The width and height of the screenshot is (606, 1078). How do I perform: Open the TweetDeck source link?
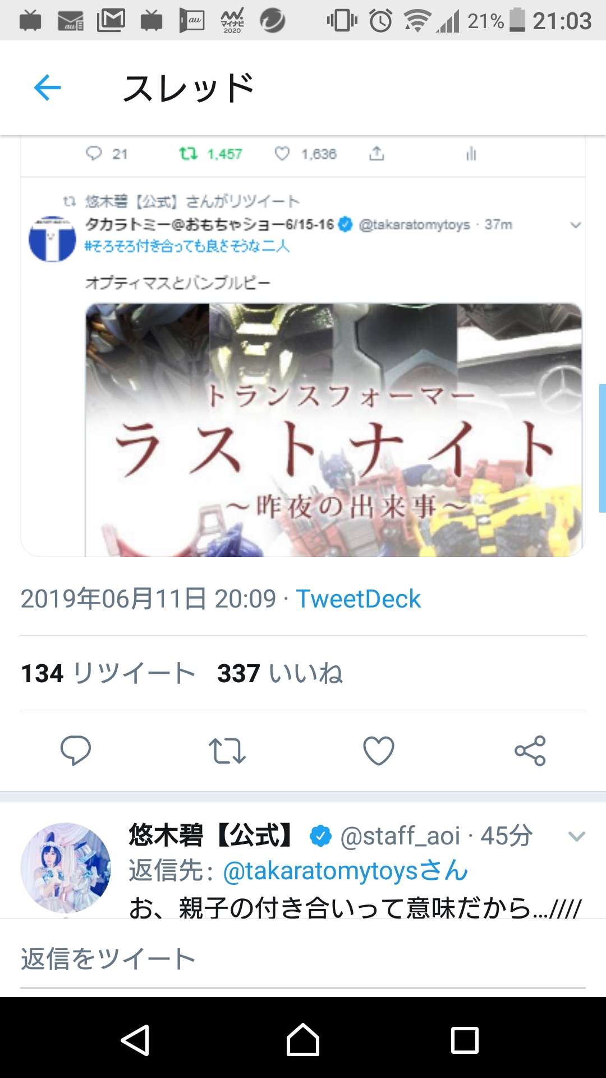(x=358, y=599)
